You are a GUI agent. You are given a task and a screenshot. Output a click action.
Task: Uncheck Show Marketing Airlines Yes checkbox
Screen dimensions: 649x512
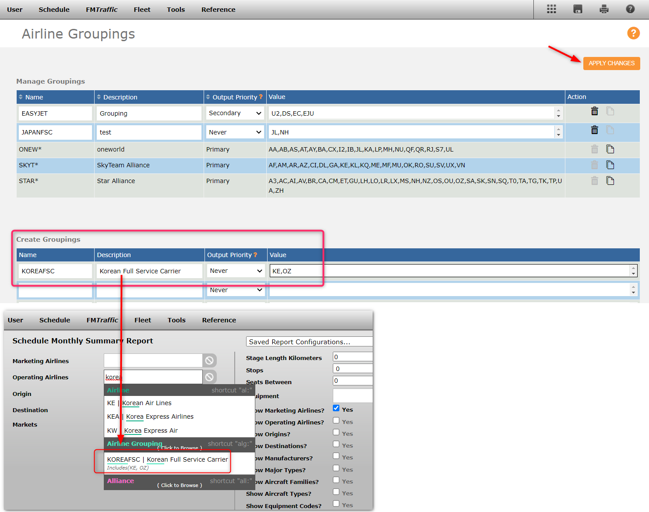336,408
